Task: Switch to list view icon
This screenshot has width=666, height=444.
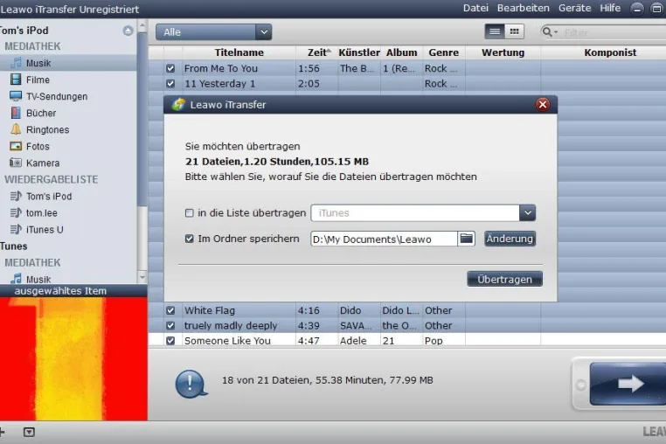Action: [x=495, y=31]
